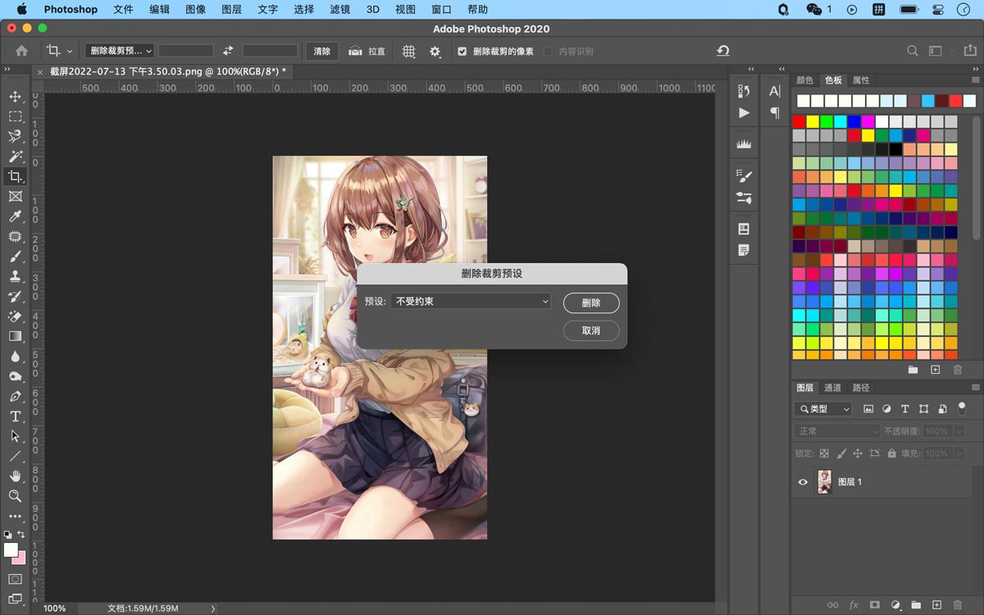Open crop preset dropdown in options bar

click(x=120, y=51)
